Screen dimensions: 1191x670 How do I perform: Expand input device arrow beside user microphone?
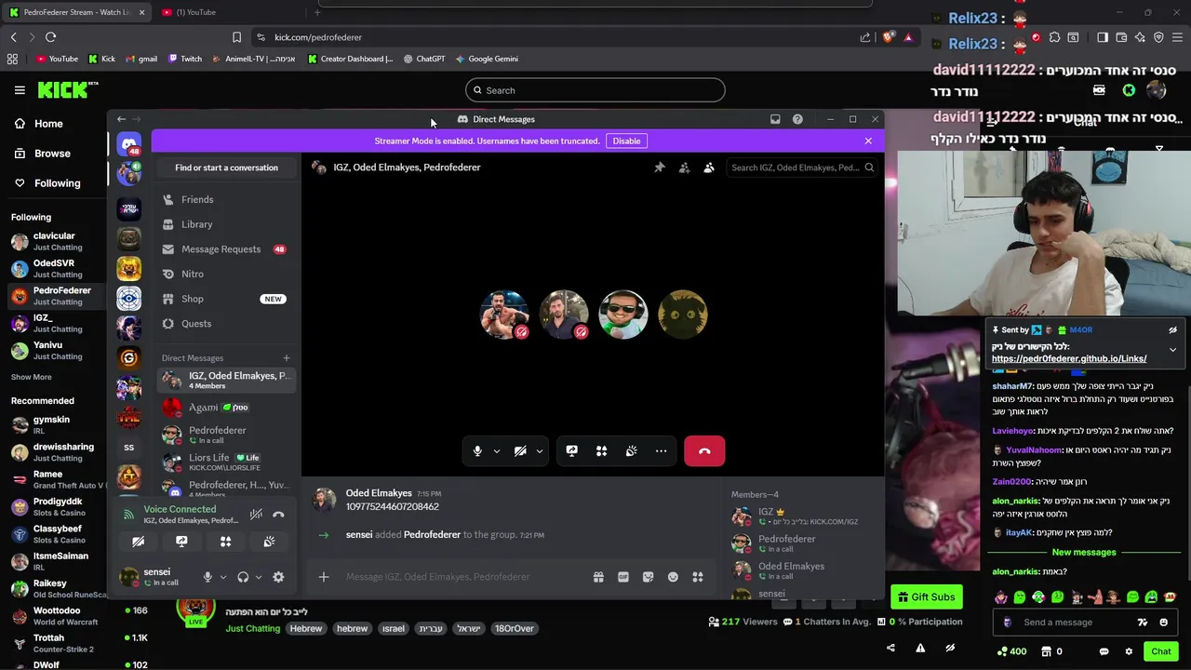(222, 577)
